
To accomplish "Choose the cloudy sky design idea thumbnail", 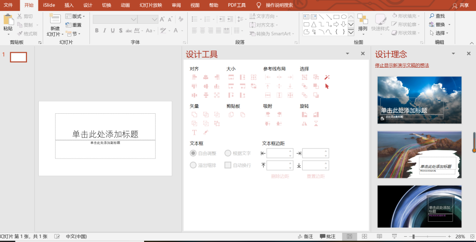I will [x=419, y=100].
